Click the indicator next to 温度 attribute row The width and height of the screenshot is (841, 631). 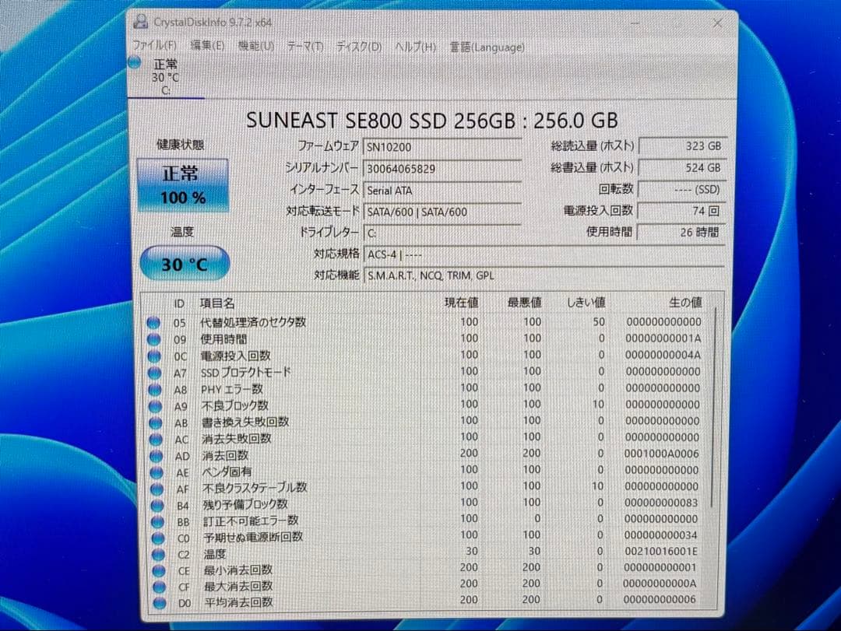pos(153,554)
